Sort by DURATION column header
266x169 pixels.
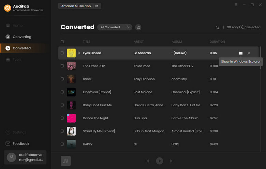tap(217, 42)
